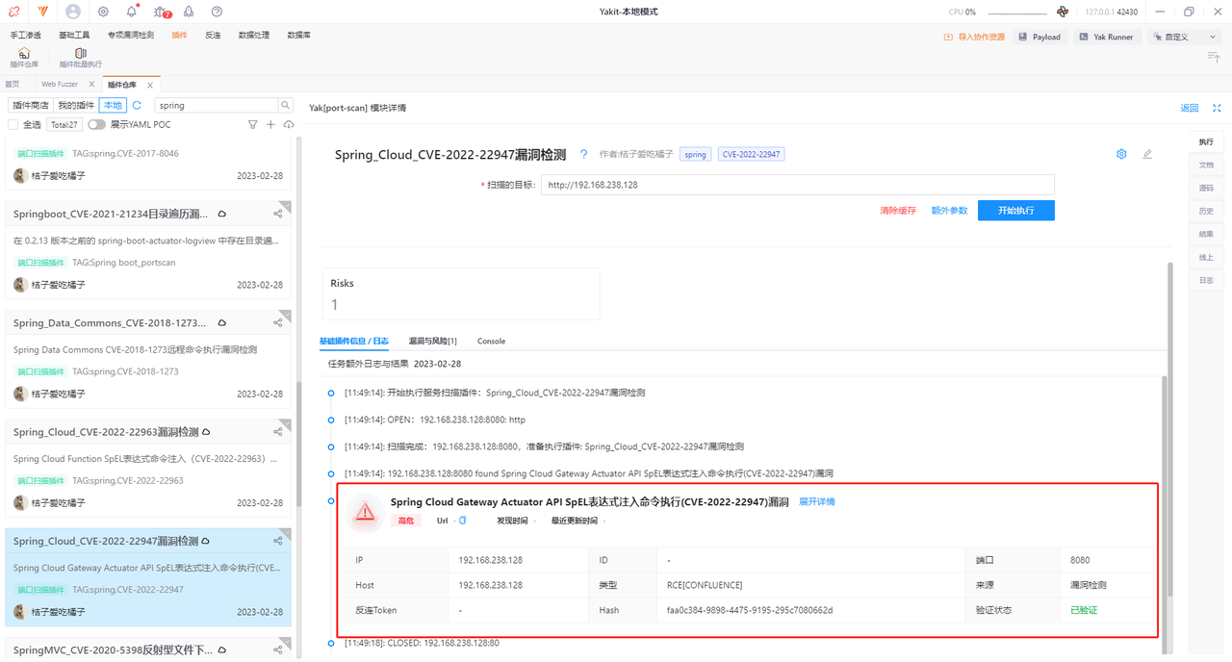Open the 源码 side tab

[x=1206, y=188]
